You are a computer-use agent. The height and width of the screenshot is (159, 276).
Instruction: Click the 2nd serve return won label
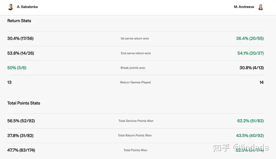tap(136, 53)
